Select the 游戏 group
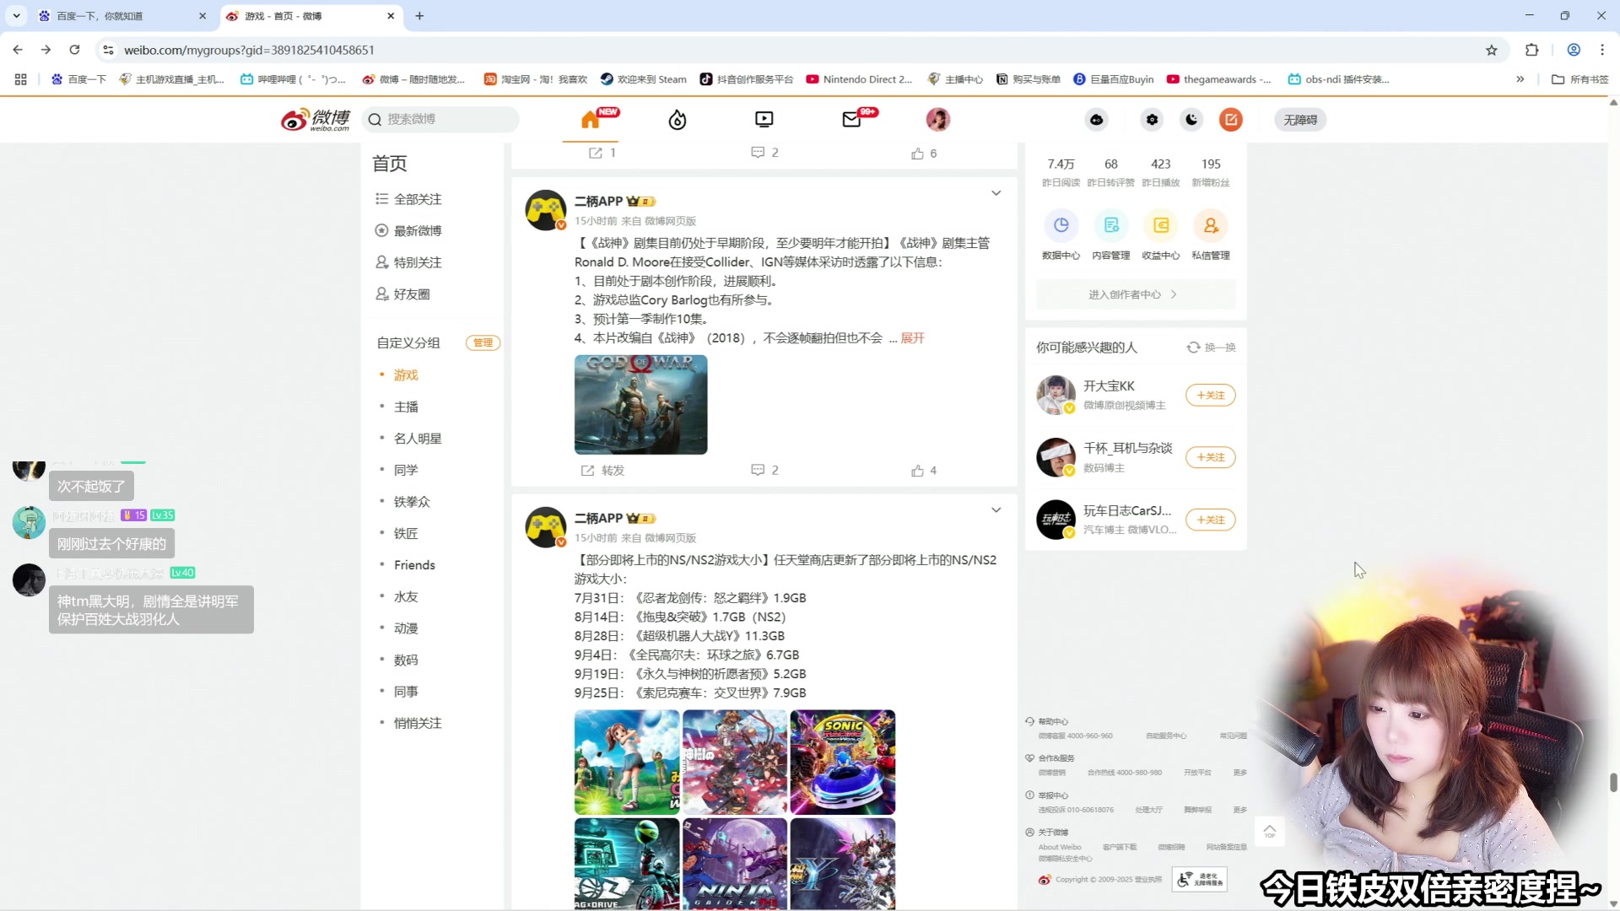This screenshot has width=1620, height=911. pos(406,375)
